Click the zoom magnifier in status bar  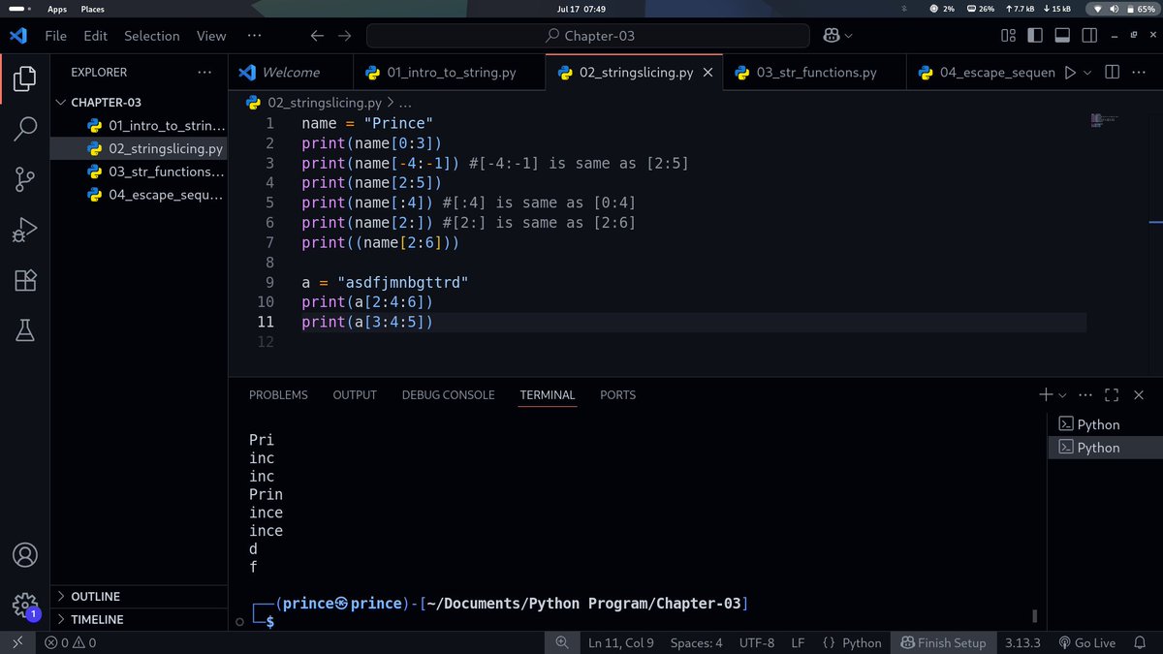[x=561, y=642]
